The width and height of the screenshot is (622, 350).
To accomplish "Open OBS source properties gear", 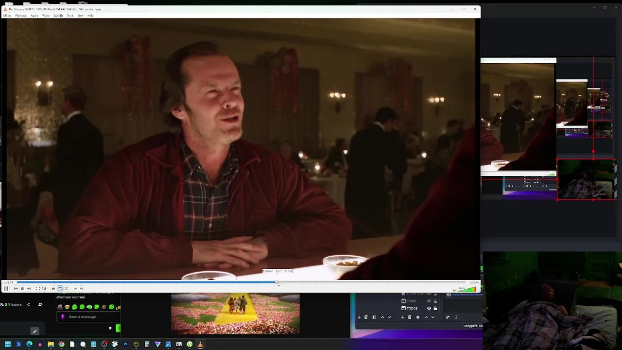I will coord(418,317).
